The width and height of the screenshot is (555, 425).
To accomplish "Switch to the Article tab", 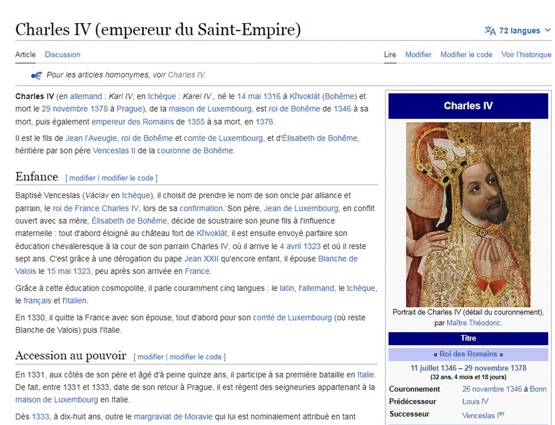I will [x=25, y=55].
